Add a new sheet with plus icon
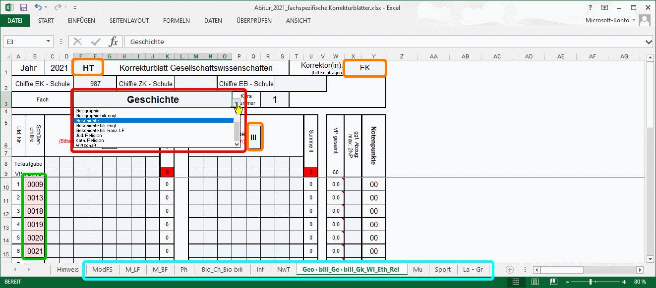The height and width of the screenshot is (288, 656). 509,269
